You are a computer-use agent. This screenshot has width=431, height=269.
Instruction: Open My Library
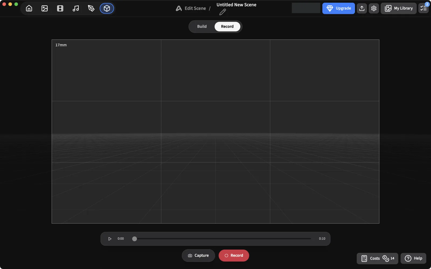(x=399, y=8)
